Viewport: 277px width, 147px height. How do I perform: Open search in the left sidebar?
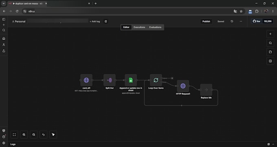click(4, 31)
